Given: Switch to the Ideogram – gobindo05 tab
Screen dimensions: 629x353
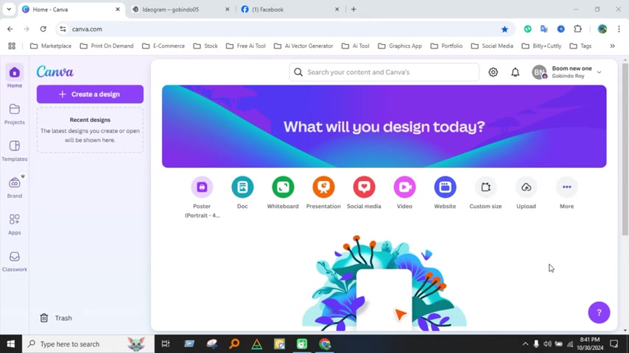Looking at the screenshot, I should (x=180, y=10).
